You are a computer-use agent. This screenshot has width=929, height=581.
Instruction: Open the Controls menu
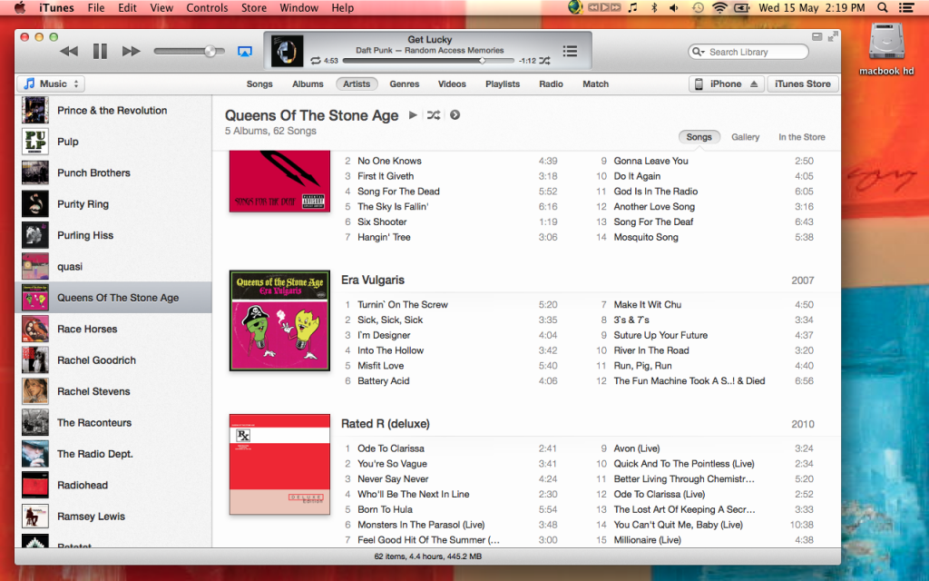point(207,7)
